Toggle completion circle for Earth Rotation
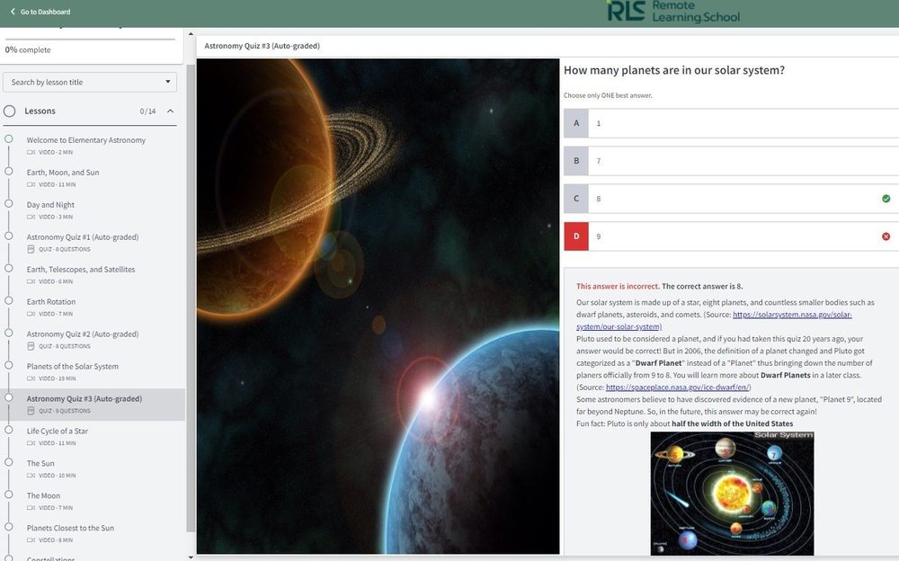The height and width of the screenshot is (561, 899). coord(9,300)
